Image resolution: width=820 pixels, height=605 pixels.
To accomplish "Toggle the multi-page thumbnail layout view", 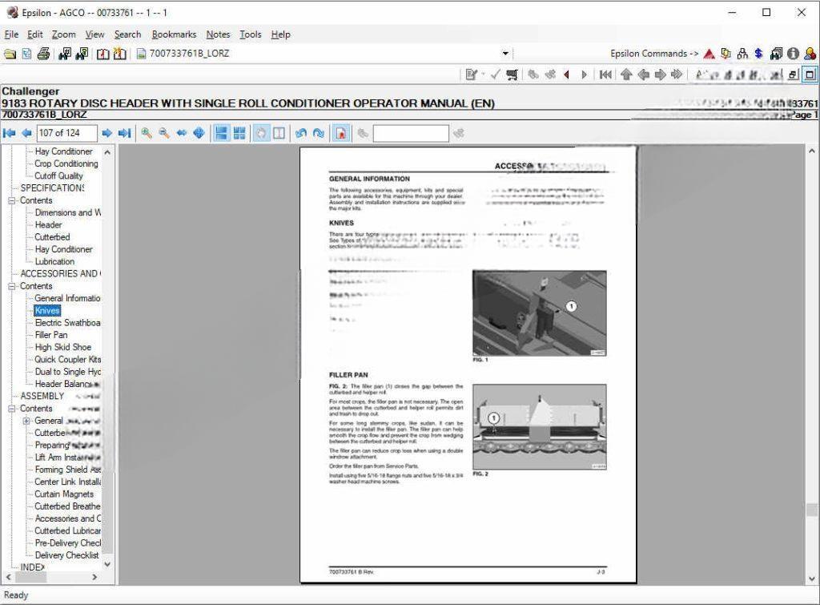I will click(x=239, y=133).
